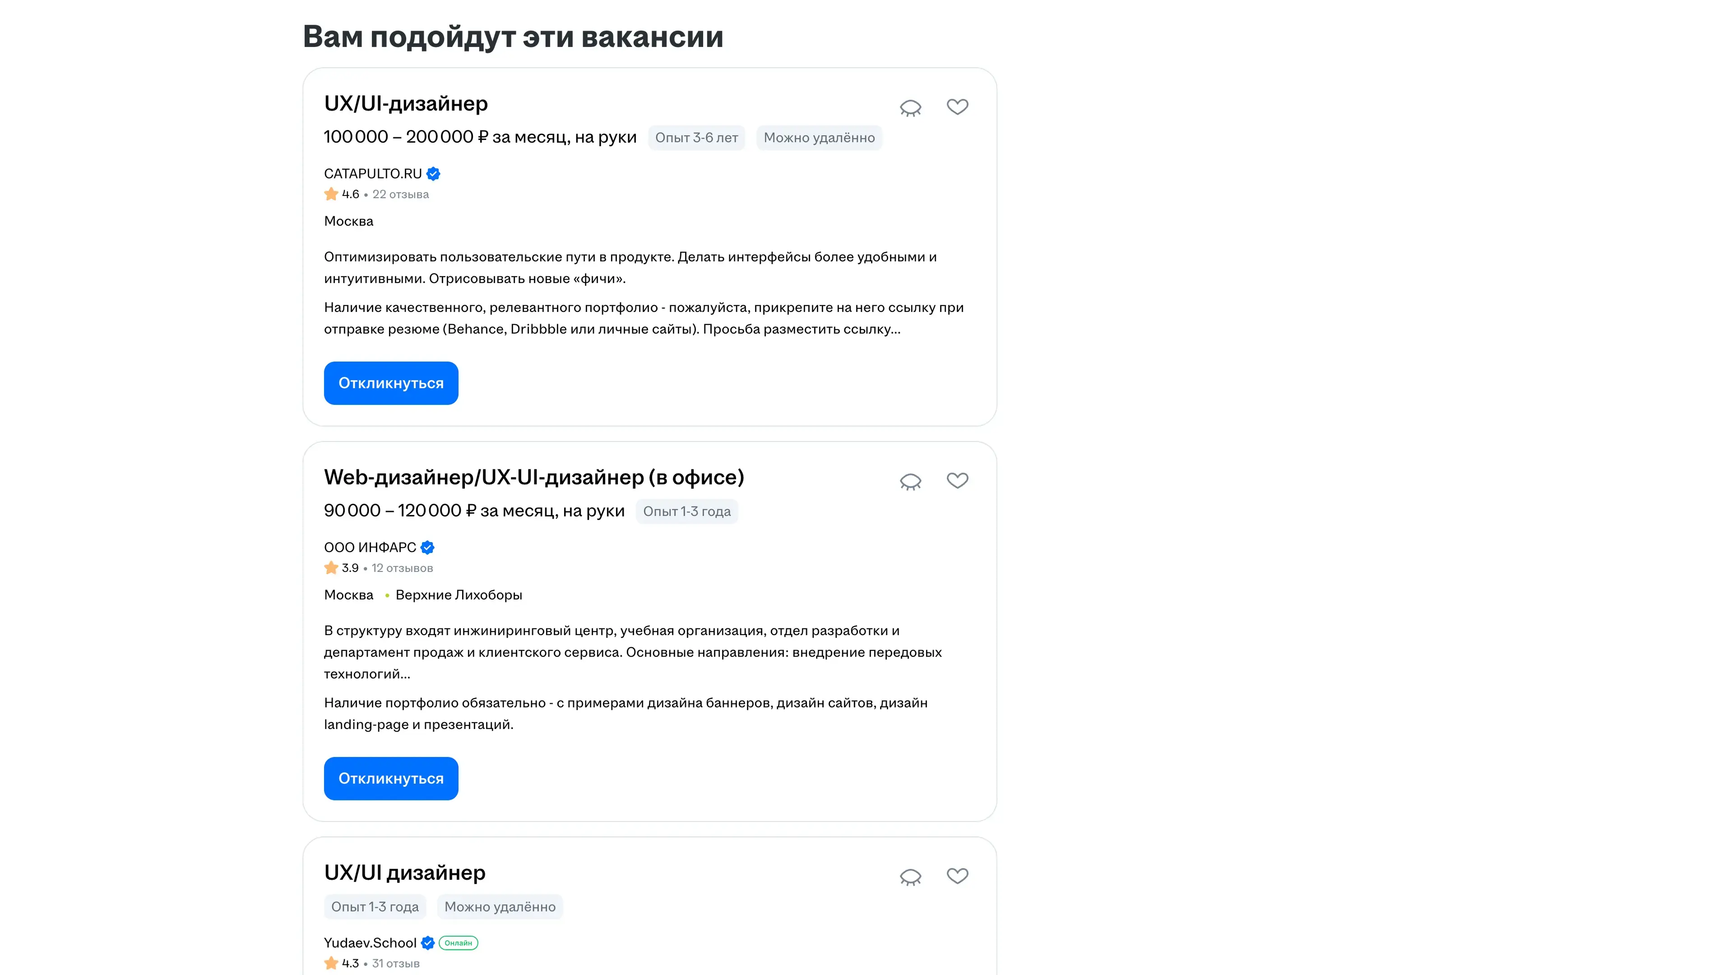
Task: Open the UX/UI-дизайнер vacancy title
Action: (x=406, y=104)
